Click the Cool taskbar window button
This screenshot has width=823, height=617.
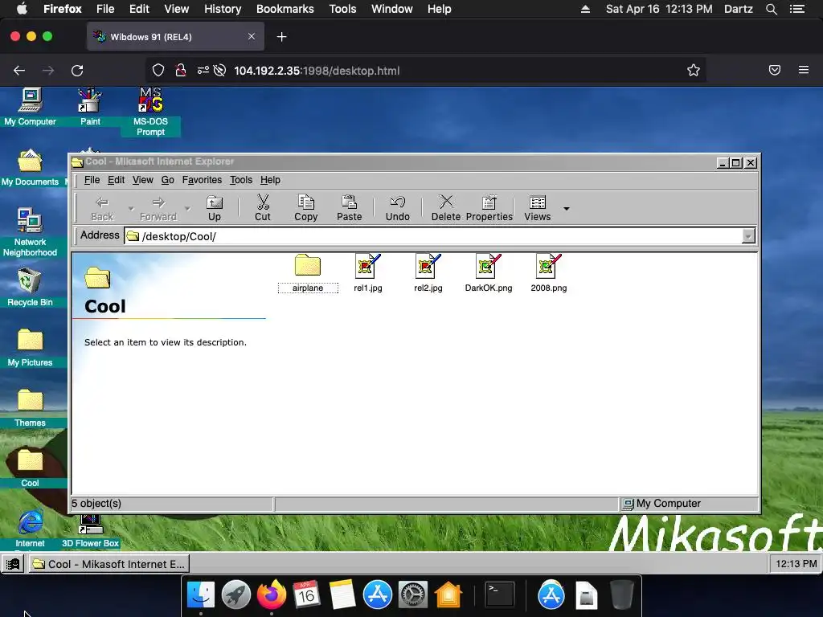pyautogui.click(x=109, y=564)
